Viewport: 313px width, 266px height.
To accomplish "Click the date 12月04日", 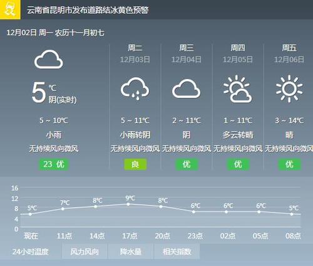I will 186,60.
